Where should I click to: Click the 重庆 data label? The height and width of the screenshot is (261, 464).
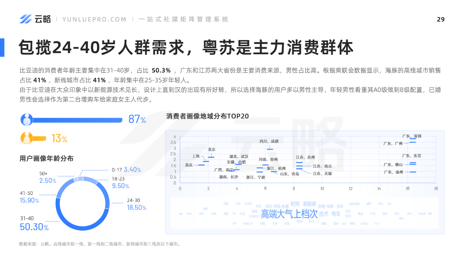click(189, 165)
